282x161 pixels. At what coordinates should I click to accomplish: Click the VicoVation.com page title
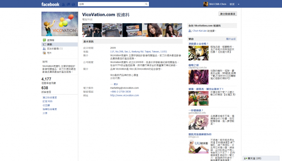106,15
